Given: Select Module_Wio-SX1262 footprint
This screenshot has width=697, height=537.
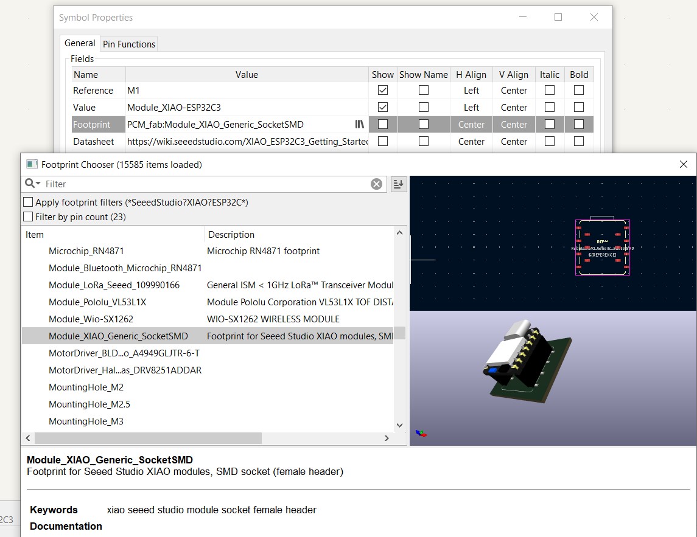Looking at the screenshot, I should coord(91,319).
